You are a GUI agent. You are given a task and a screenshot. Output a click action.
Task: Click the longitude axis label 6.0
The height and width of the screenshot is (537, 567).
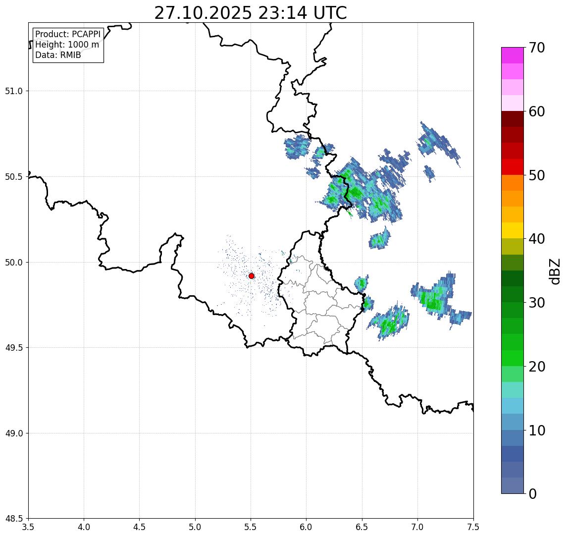click(307, 527)
